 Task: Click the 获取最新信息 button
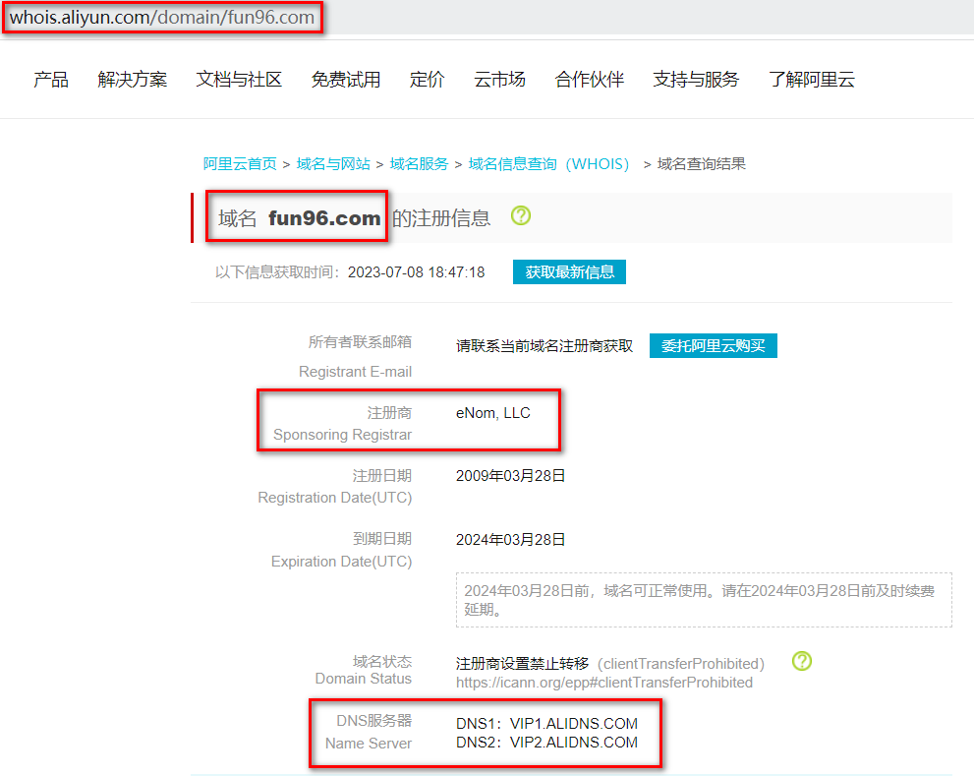[x=570, y=271]
